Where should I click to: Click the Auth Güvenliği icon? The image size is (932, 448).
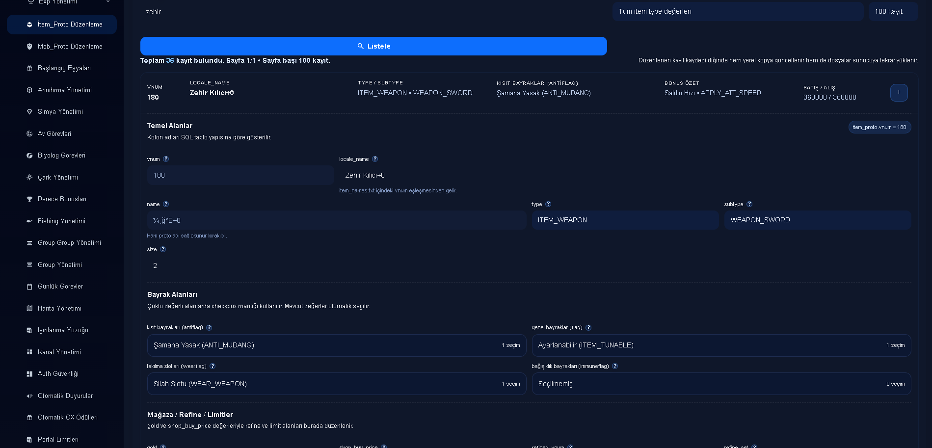(29, 374)
